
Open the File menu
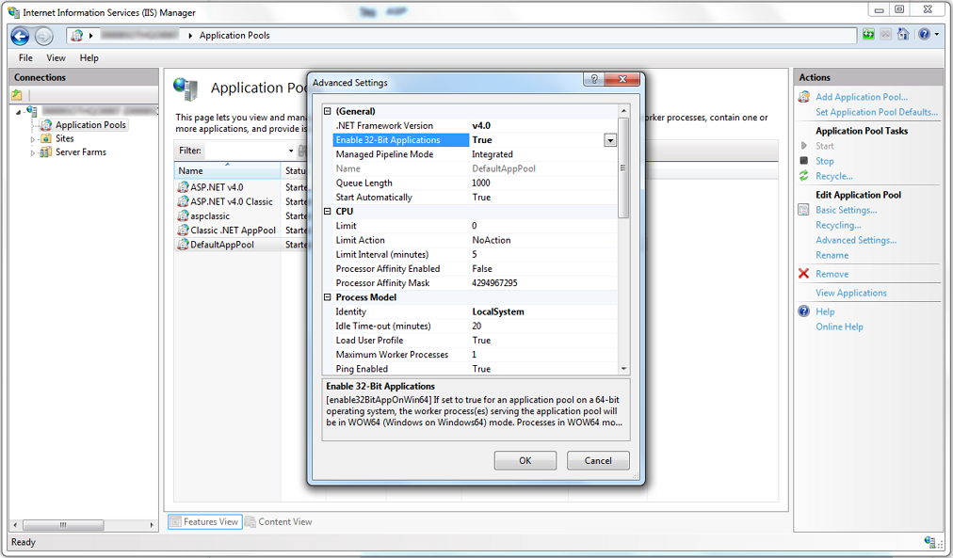tap(25, 57)
